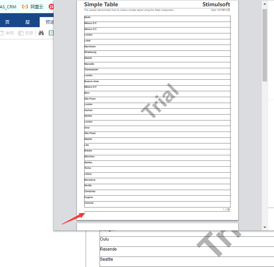This screenshot has height=267, width=274.
Task: Click the 1 / 3页 page number footer
Action: point(226,210)
